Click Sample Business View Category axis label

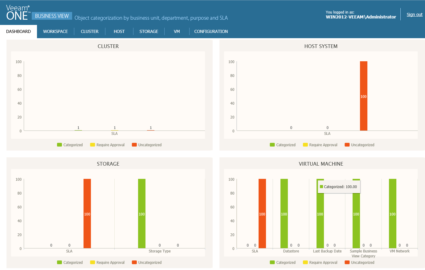click(364, 254)
